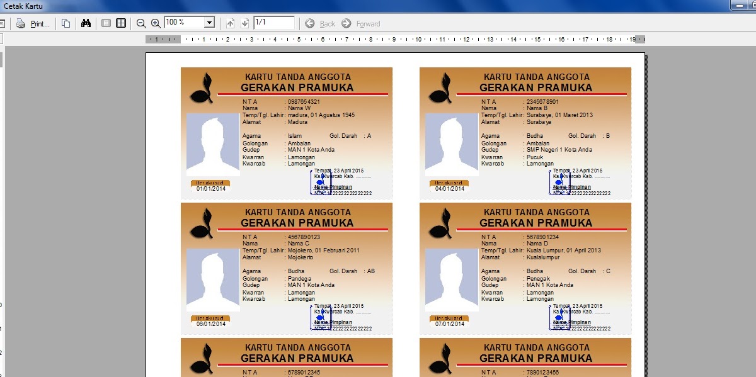Viewport: 756px width, 377px height.
Task: Go to next page arrow
Action: pos(244,23)
